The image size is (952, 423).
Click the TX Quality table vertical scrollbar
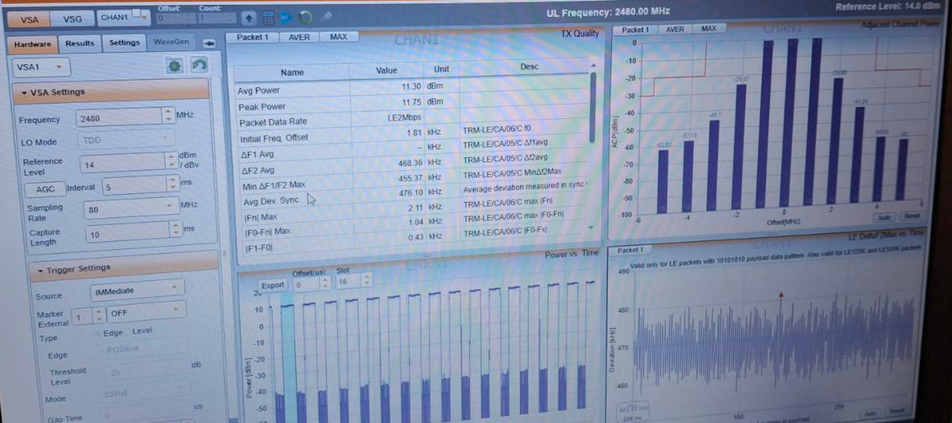click(592, 107)
